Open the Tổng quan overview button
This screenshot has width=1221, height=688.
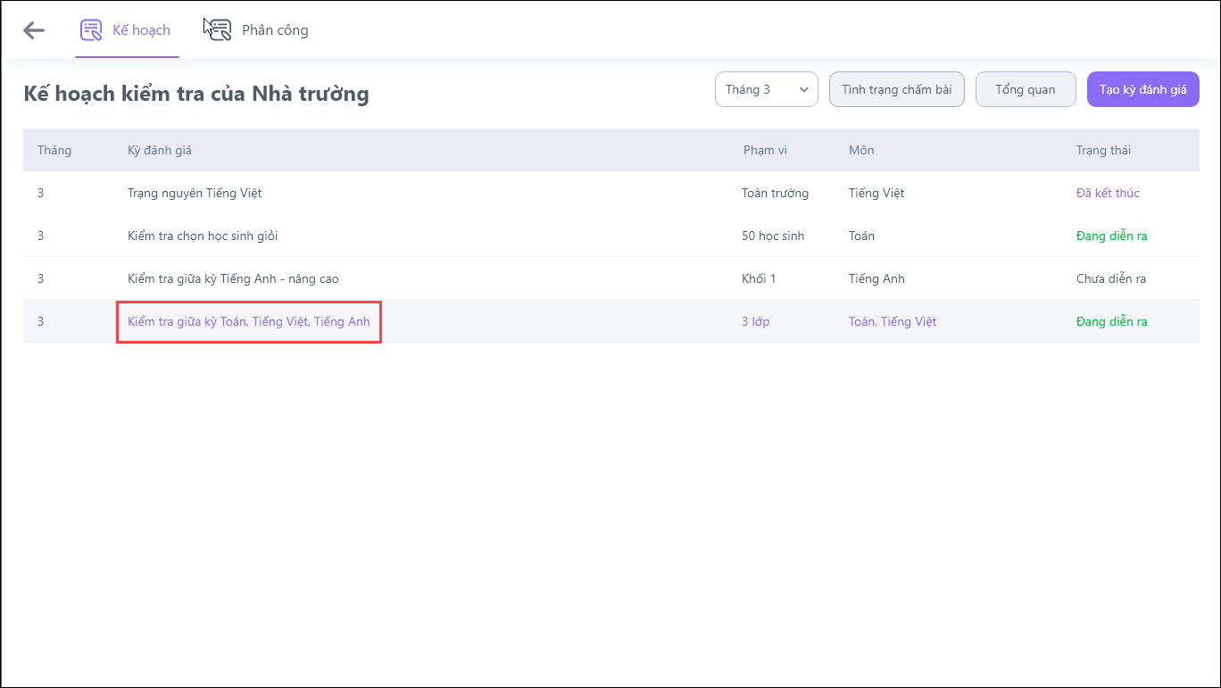[x=1025, y=89]
